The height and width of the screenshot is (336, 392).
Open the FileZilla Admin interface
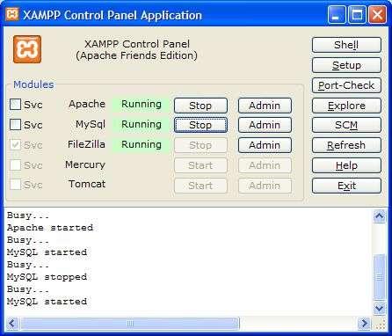click(265, 145)
